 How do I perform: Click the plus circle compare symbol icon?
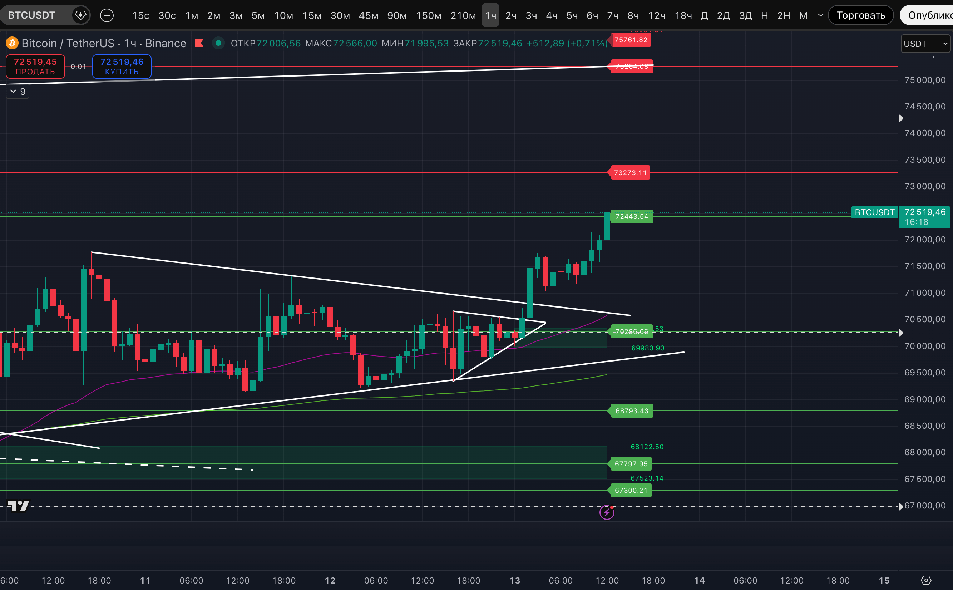click(x=107, y=15)
